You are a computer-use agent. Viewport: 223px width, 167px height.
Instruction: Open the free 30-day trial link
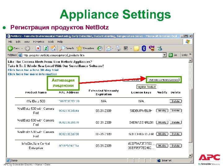point(33,70)
